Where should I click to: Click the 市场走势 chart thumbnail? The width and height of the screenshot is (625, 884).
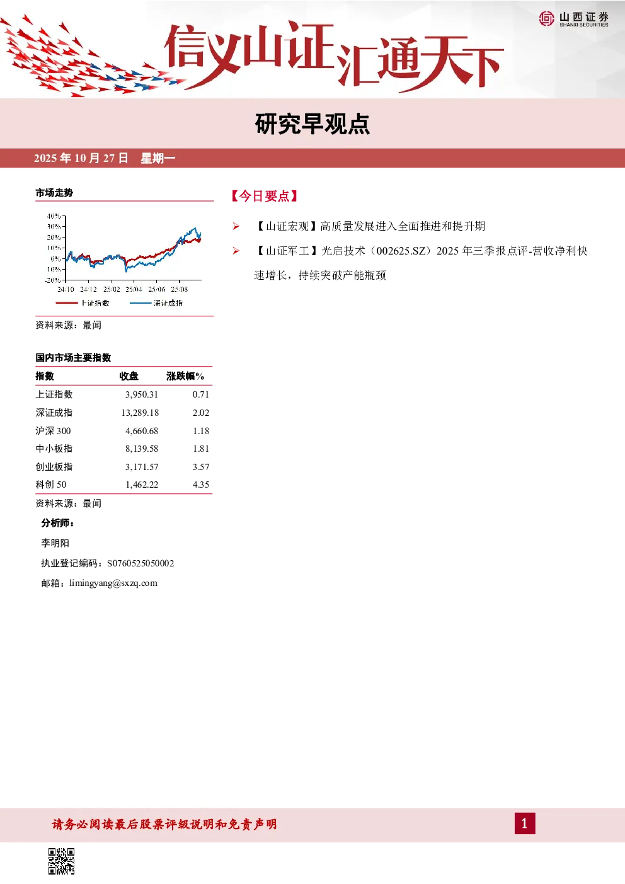click(x=123, y=259)
